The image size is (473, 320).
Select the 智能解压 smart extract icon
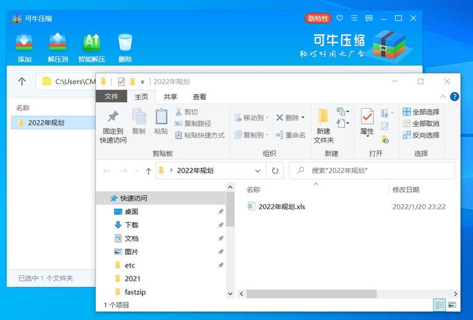click(92, 42)
